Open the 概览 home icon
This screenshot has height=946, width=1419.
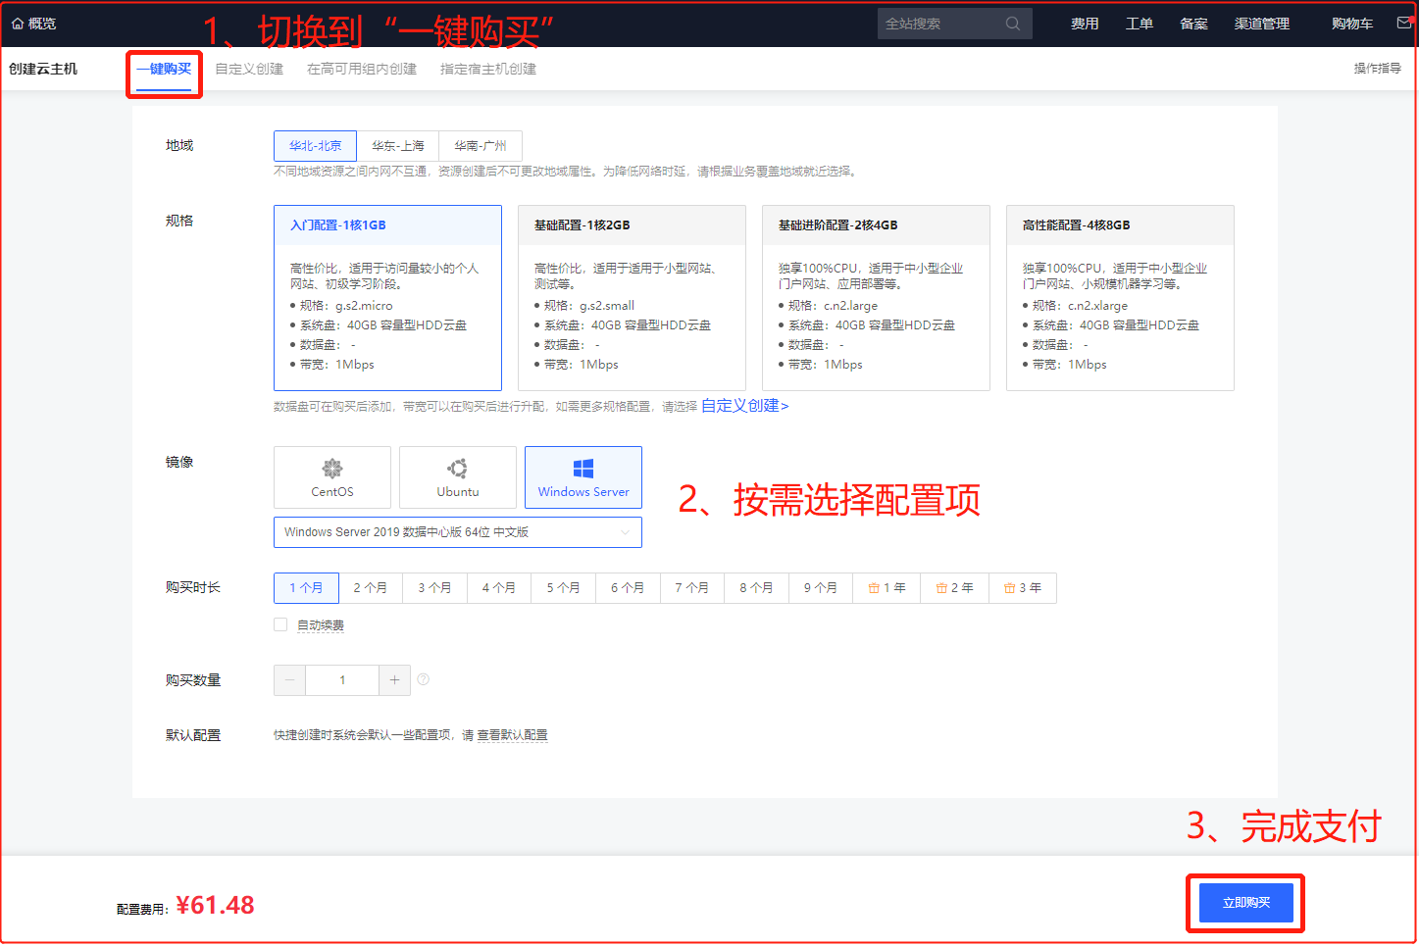pos(18,24)
